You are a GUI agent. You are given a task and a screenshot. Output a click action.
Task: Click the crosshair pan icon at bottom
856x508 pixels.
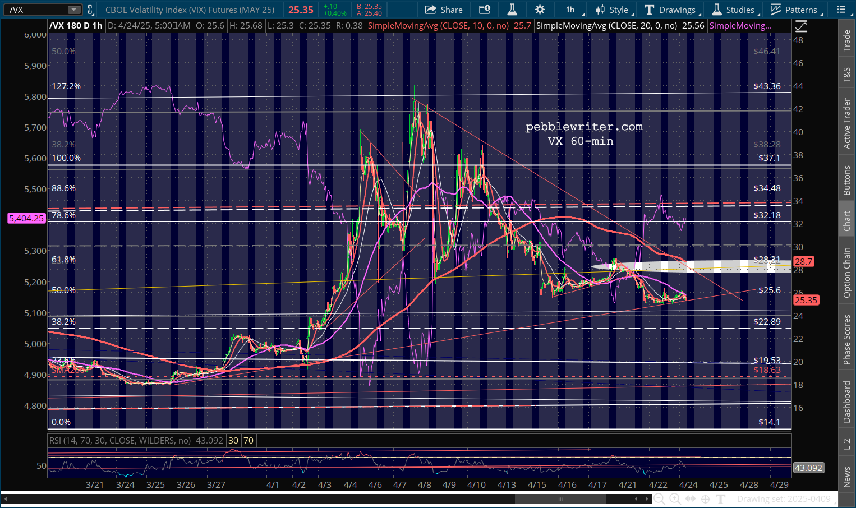tap(705, 498)
